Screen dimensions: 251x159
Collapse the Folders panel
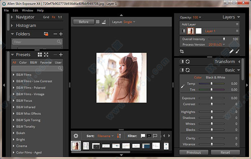pyautogui.click(x=12, y=34)
